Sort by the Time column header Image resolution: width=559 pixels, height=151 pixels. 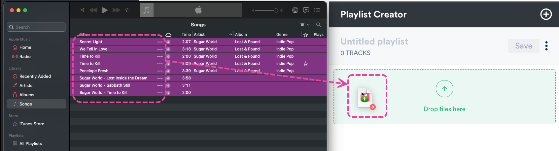click(186, 34)
